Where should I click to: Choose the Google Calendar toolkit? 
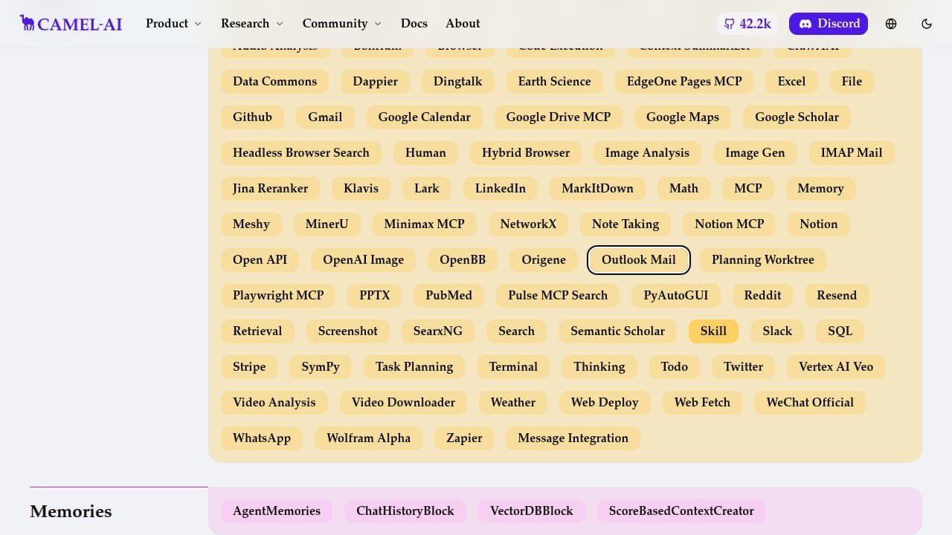425,117
